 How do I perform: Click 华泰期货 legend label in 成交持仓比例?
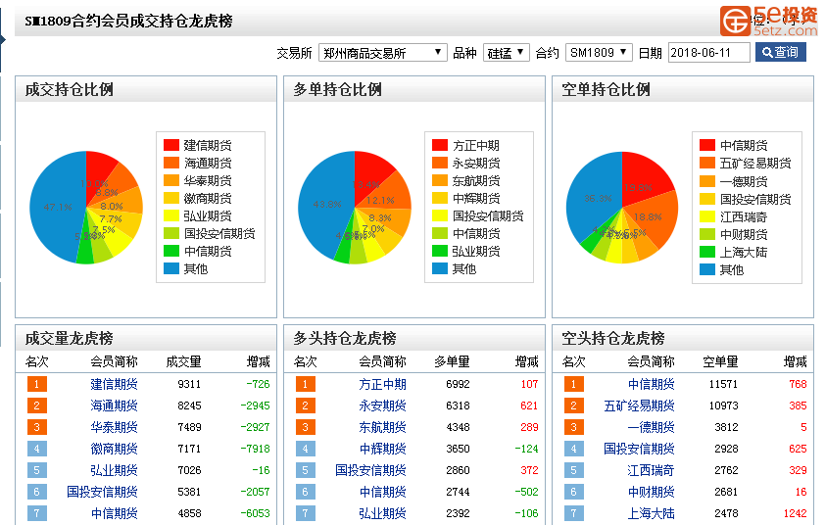point(208,180)
